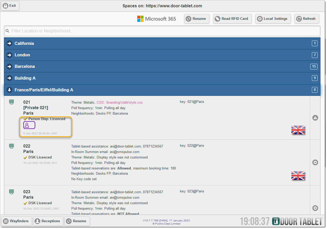
Task: Click the warning triangle icon for space 021
Action: 315,118
